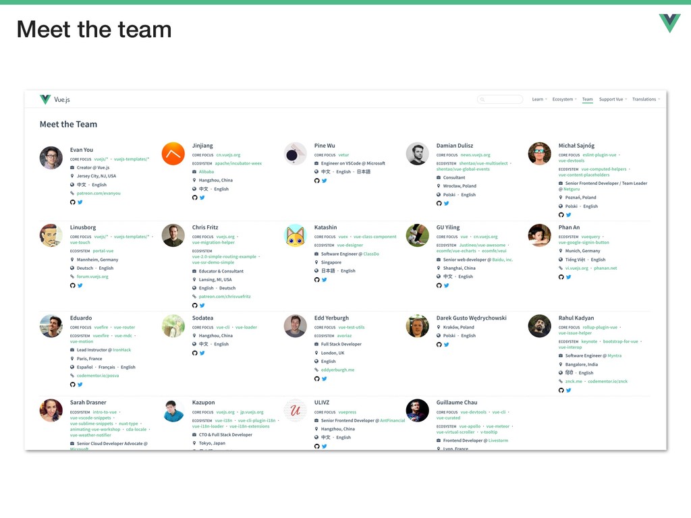The image size is (691, 518).
Task: Open ULIVZ's Twitter icon
Action: [x=325, y=447]
